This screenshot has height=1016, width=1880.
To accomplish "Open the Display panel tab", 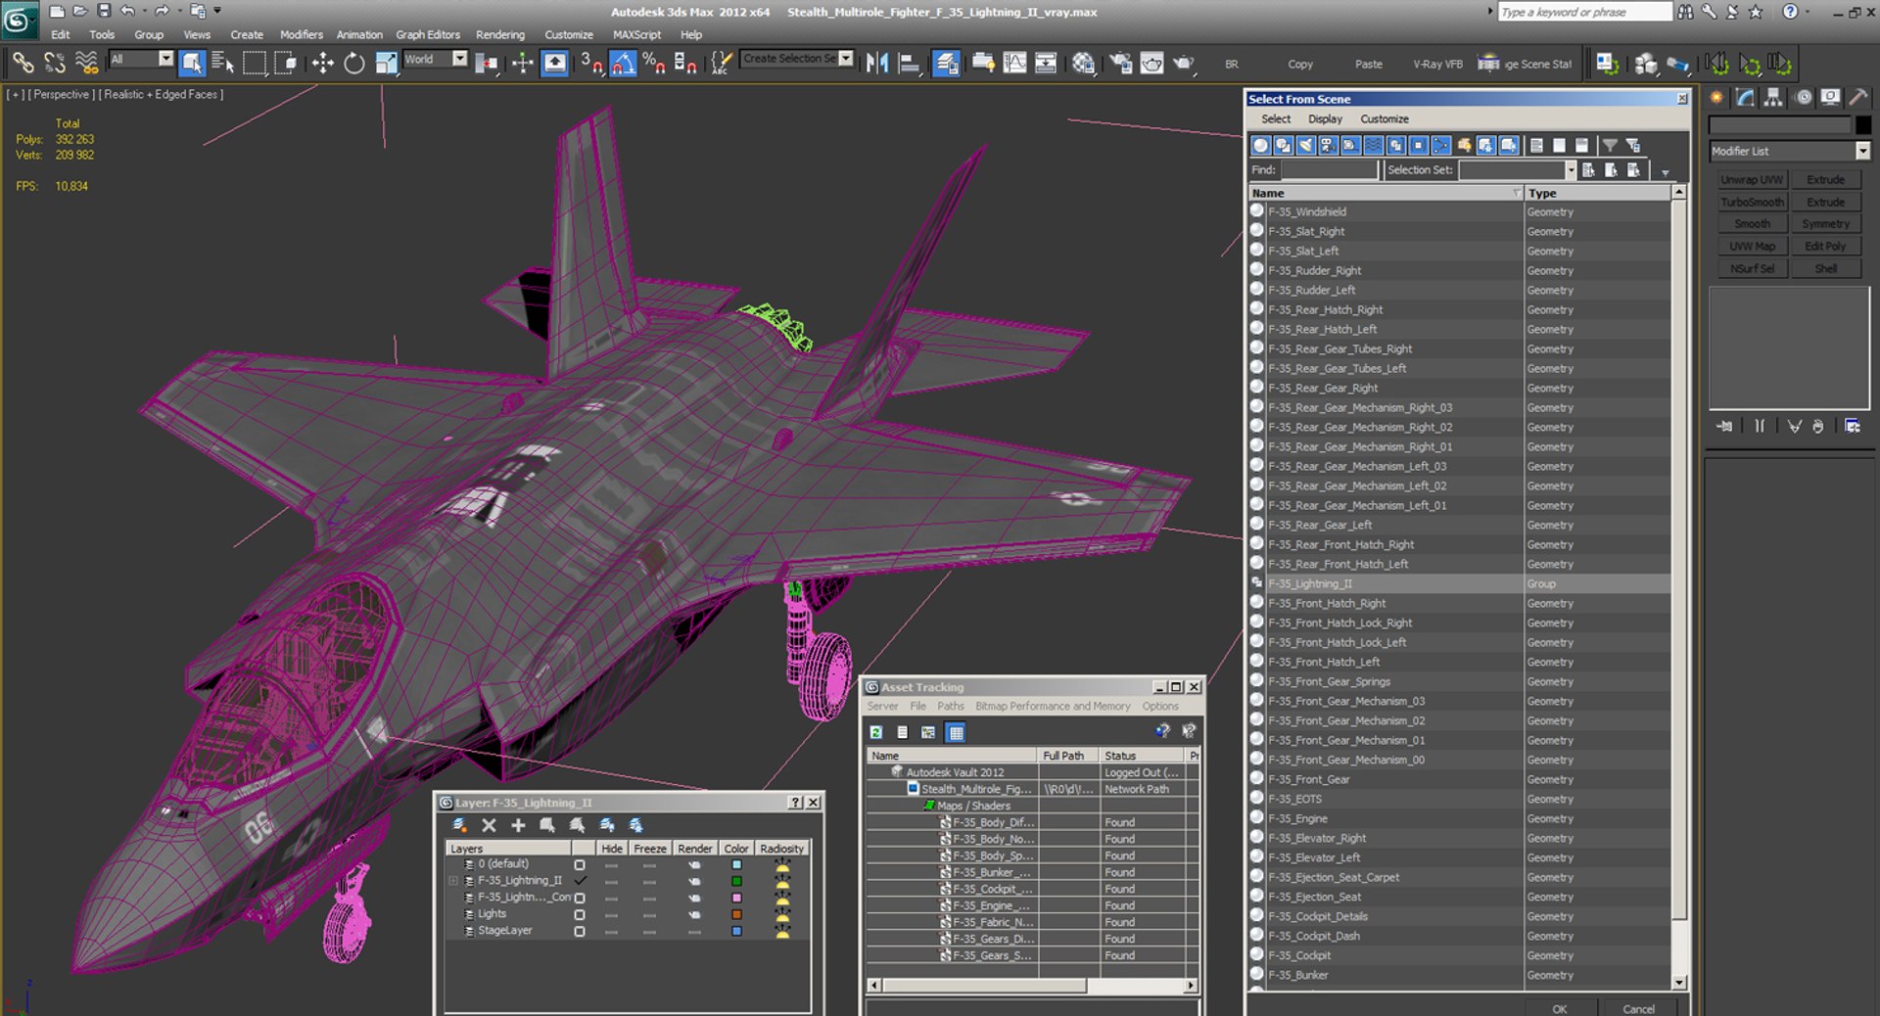I will (x=1830, y=97).
